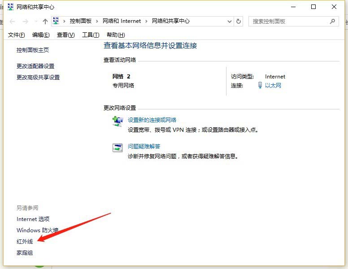Expand chevron after 网络和 Internet breadcrumb

[146, 22]
